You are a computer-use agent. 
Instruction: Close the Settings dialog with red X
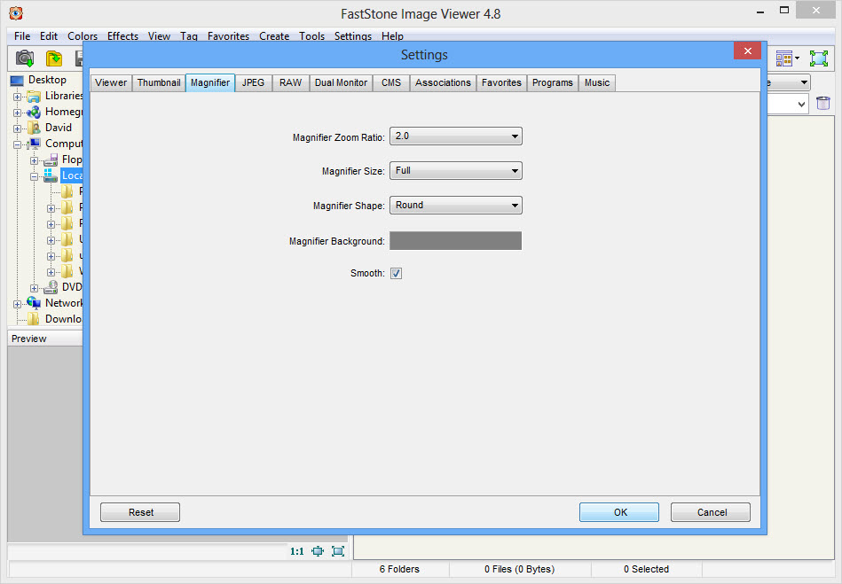tap(747, 51)
